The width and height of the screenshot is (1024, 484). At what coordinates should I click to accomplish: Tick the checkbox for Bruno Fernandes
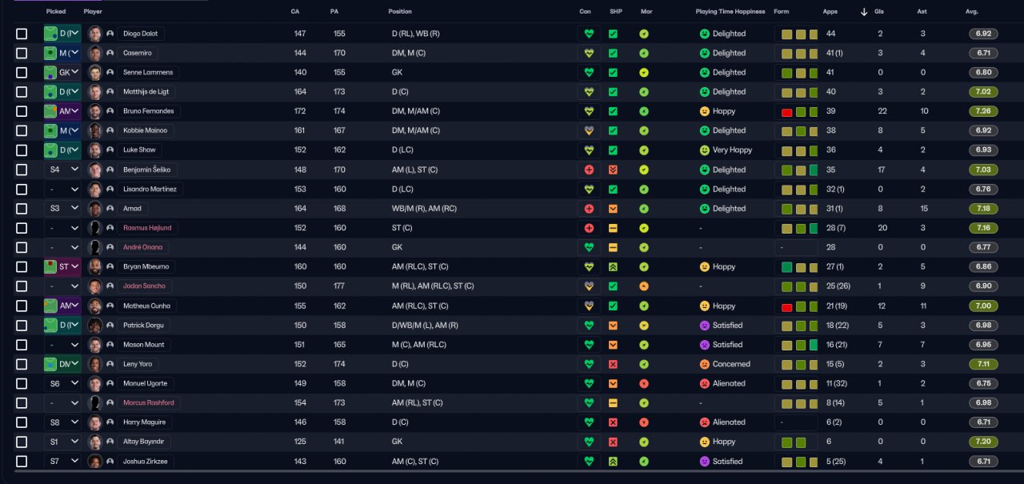click(x=22, y=111)
